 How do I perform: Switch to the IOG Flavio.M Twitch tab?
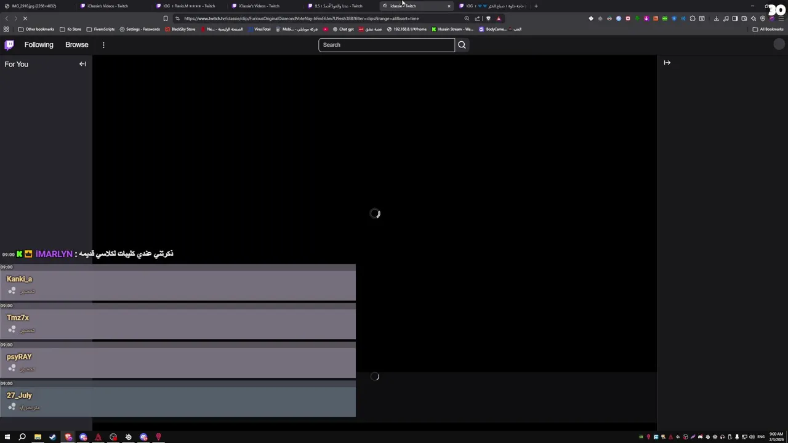(x=189, y=6)
